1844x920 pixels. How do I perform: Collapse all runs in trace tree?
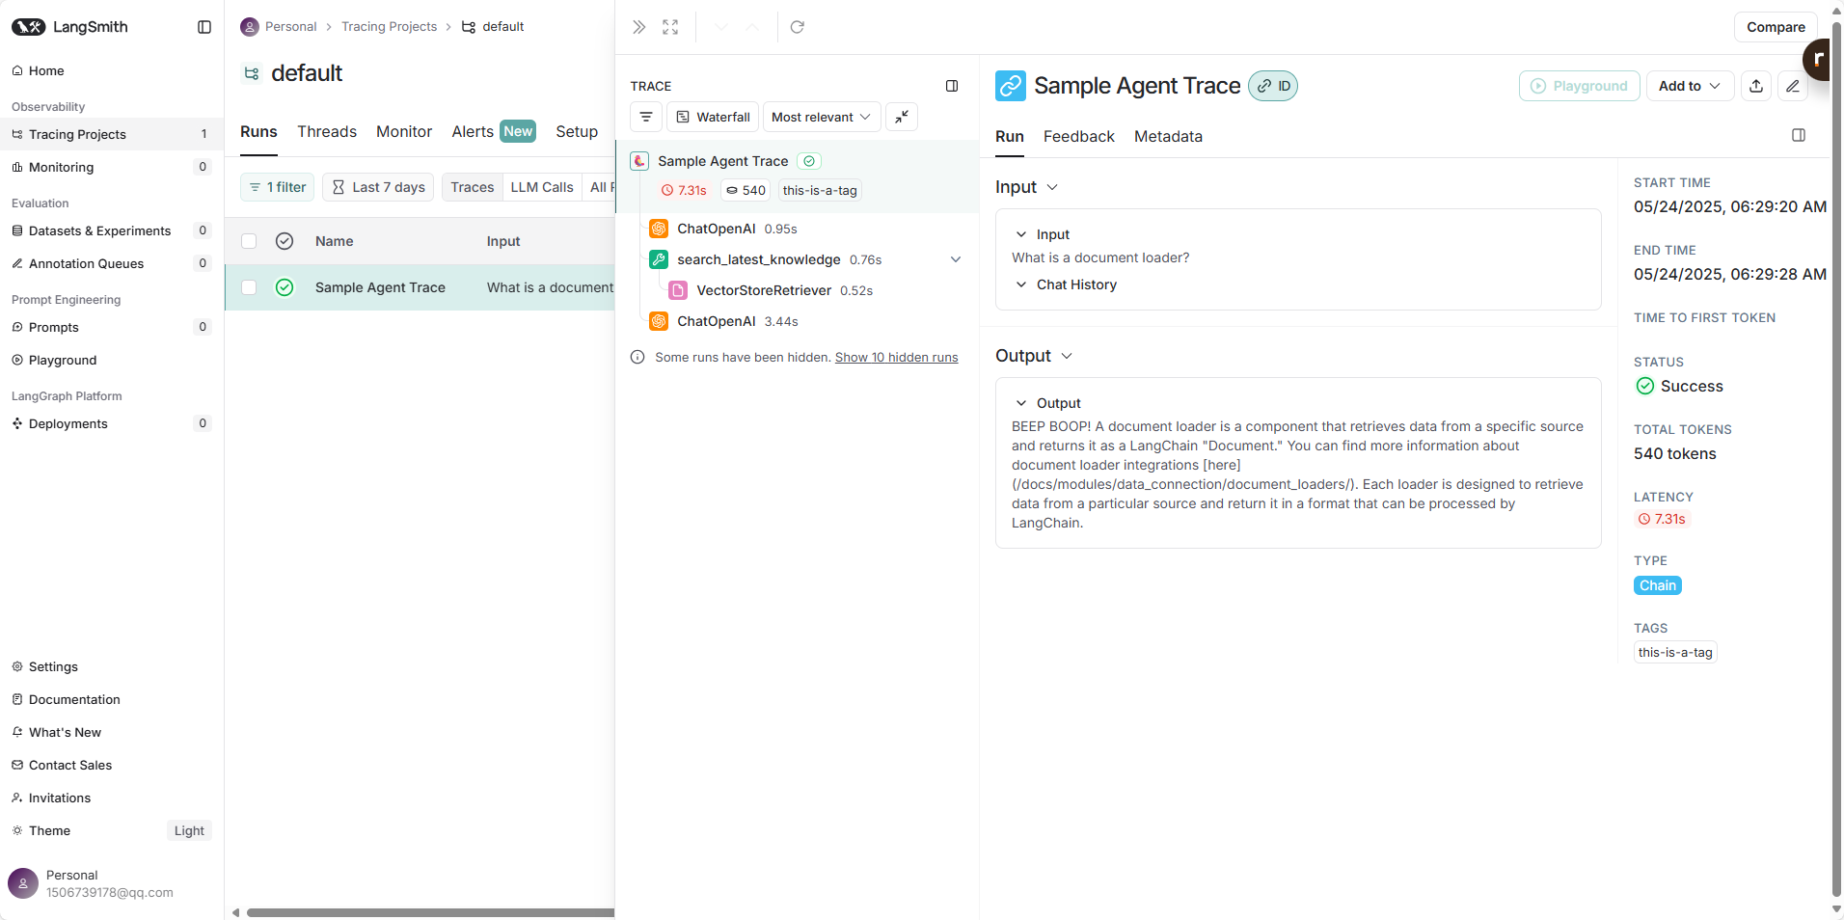click(902, 117)
